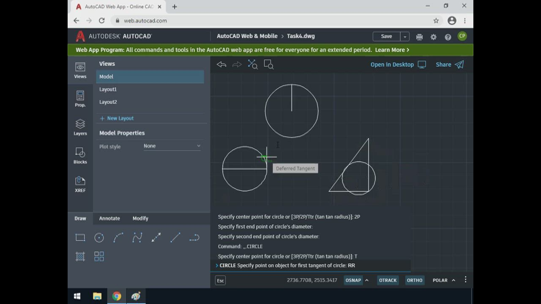Select the Polyline draw tool
This screenshot has height=304, width=541.
point(194,238)
